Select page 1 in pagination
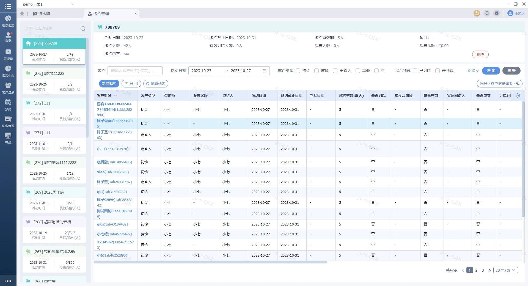528x286 pixels. click(x=470, y=270)
